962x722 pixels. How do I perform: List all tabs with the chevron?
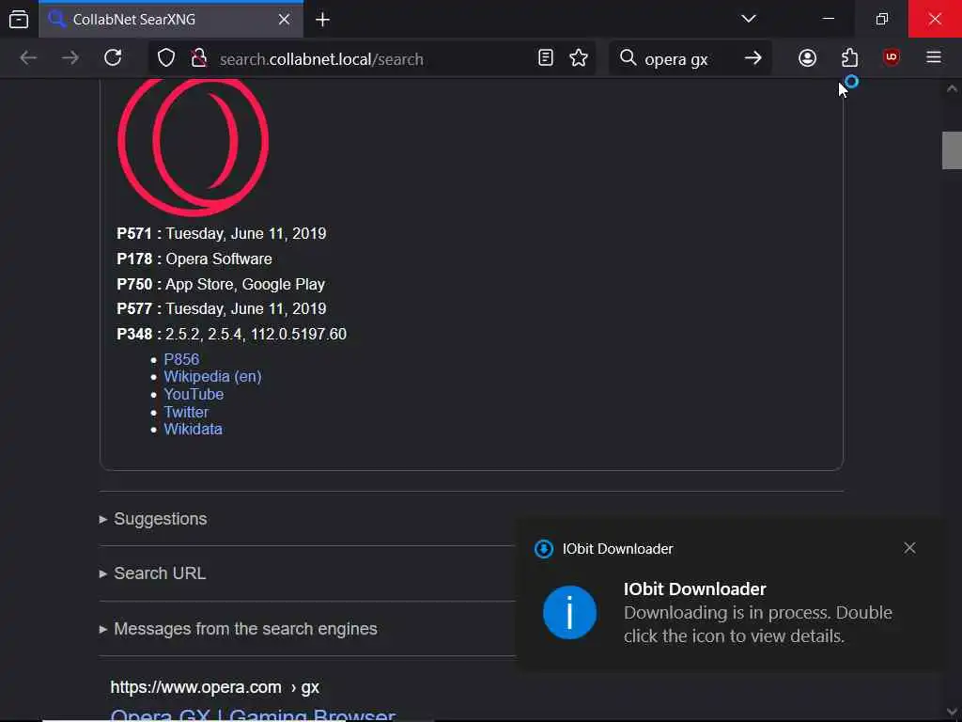(749, 19)
